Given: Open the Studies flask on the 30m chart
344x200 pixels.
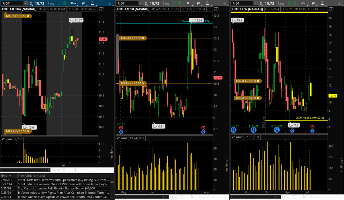Looking at the screenshot, I should (92, 3).
